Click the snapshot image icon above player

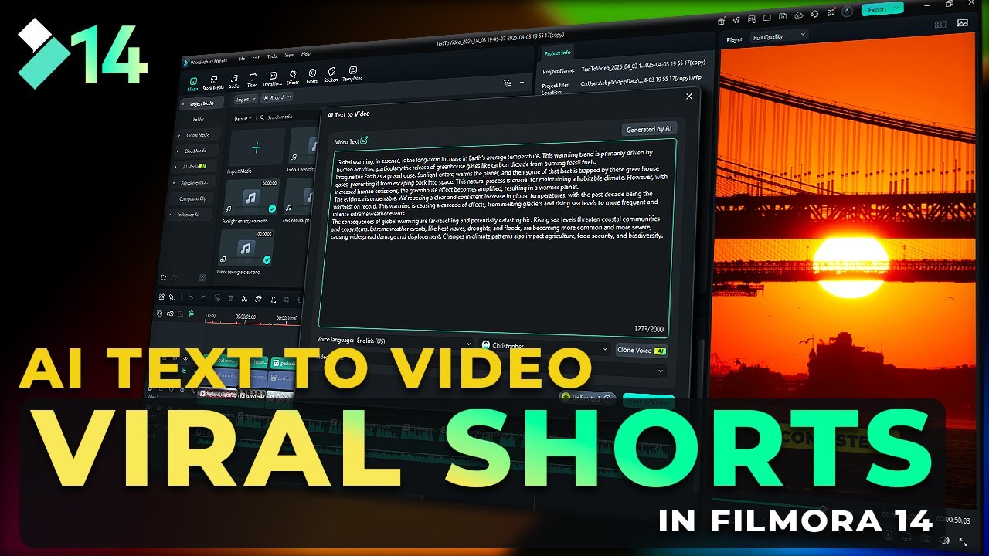pos(962,23)
